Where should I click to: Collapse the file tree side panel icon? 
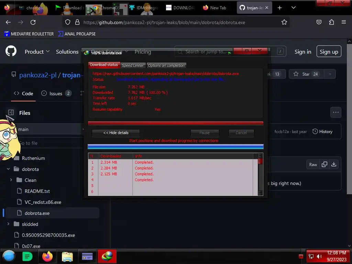tap(11, 112)
